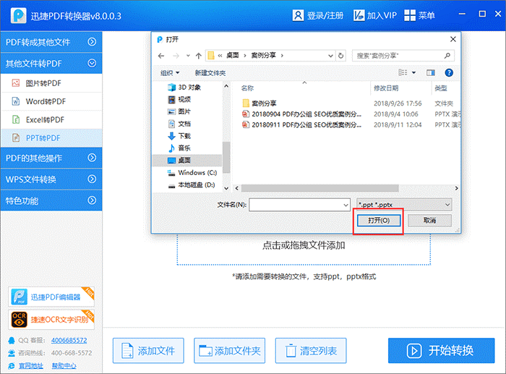
Task: Select PPT转PDF in sidebar
Action: point(51,138)
